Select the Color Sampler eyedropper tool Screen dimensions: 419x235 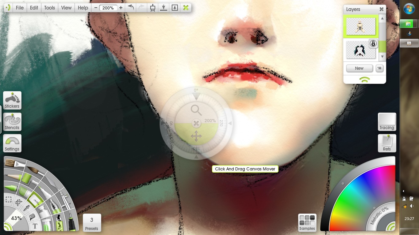pyautogui.click(x=26, y=208)
